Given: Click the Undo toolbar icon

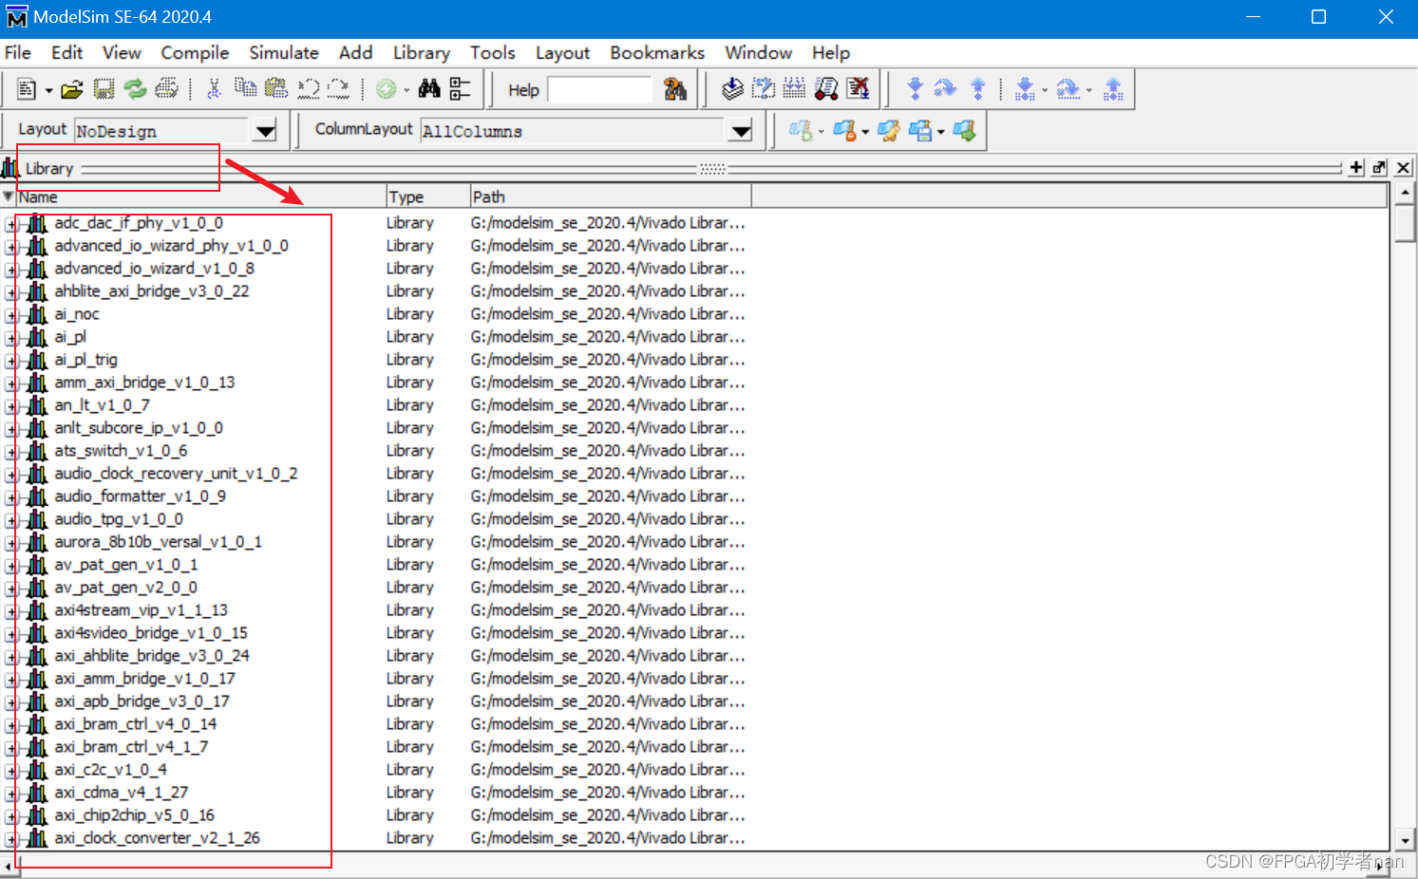Looking at the screenshot, I should tap(308, 89).
